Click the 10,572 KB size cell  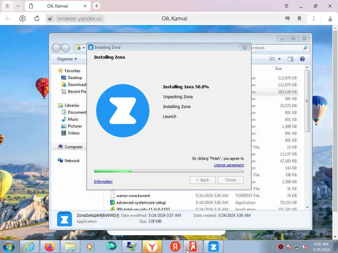point(288,106)
